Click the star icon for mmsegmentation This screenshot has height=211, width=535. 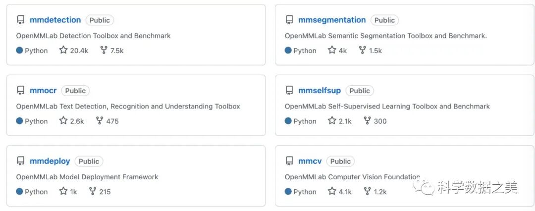pos(332,50)
